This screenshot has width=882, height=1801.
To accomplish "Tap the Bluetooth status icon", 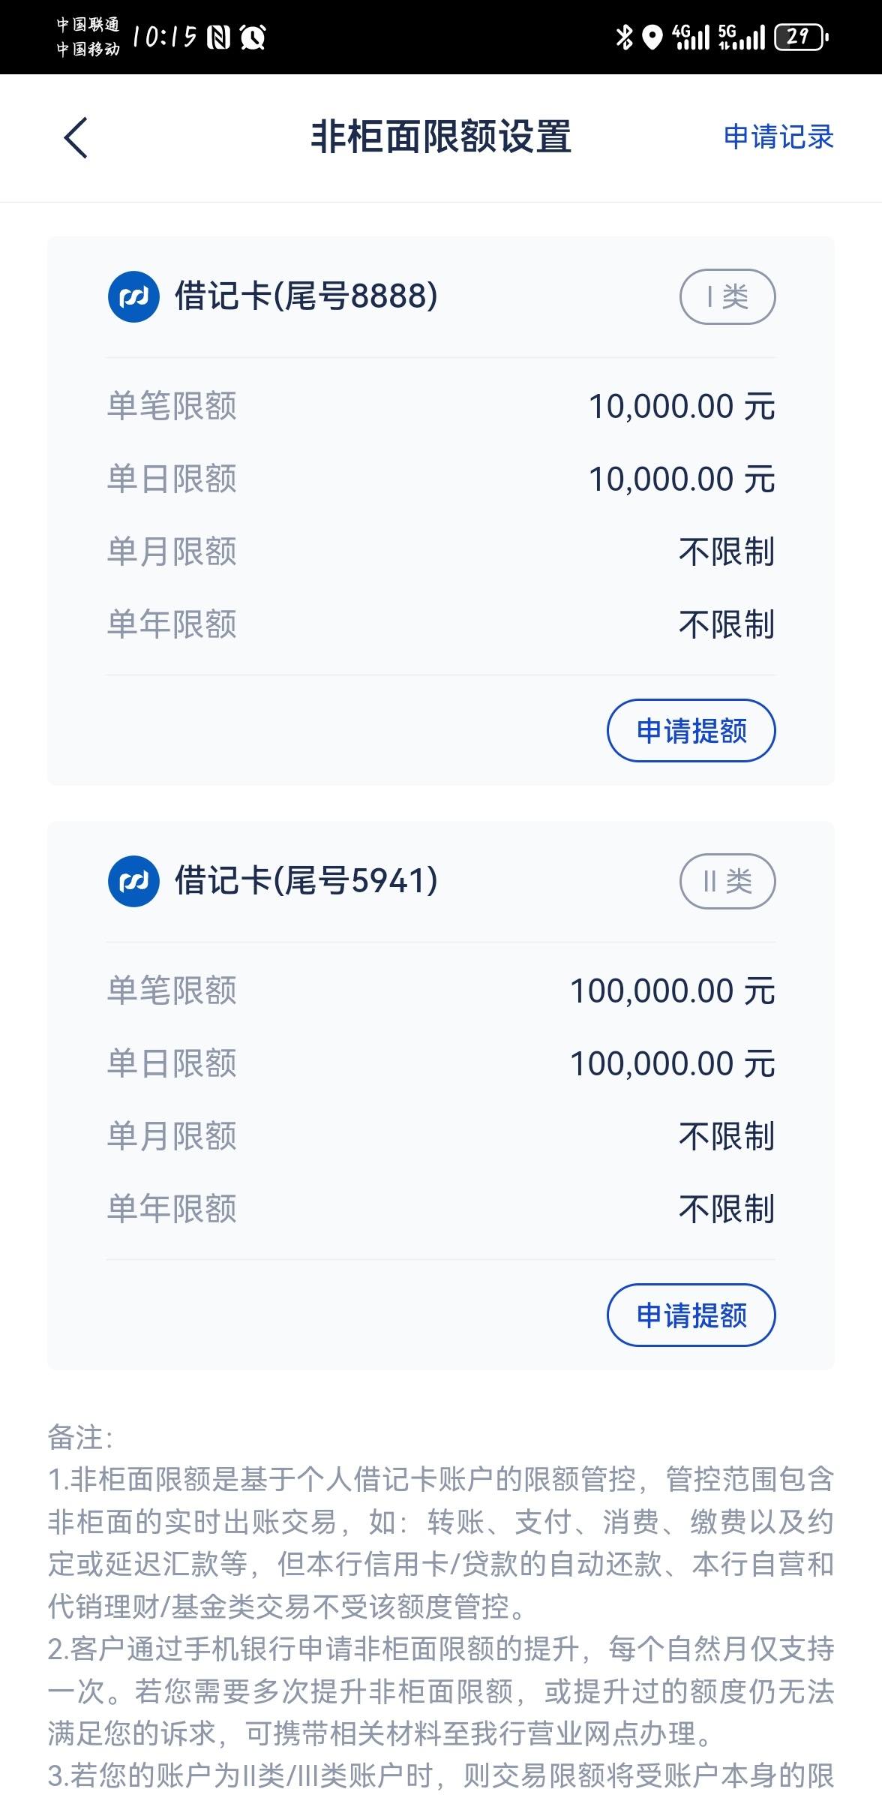I will click(x=624, y=36).
